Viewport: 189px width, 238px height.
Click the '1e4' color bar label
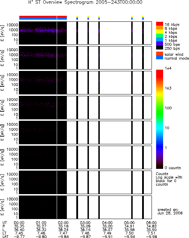[168, 68]
